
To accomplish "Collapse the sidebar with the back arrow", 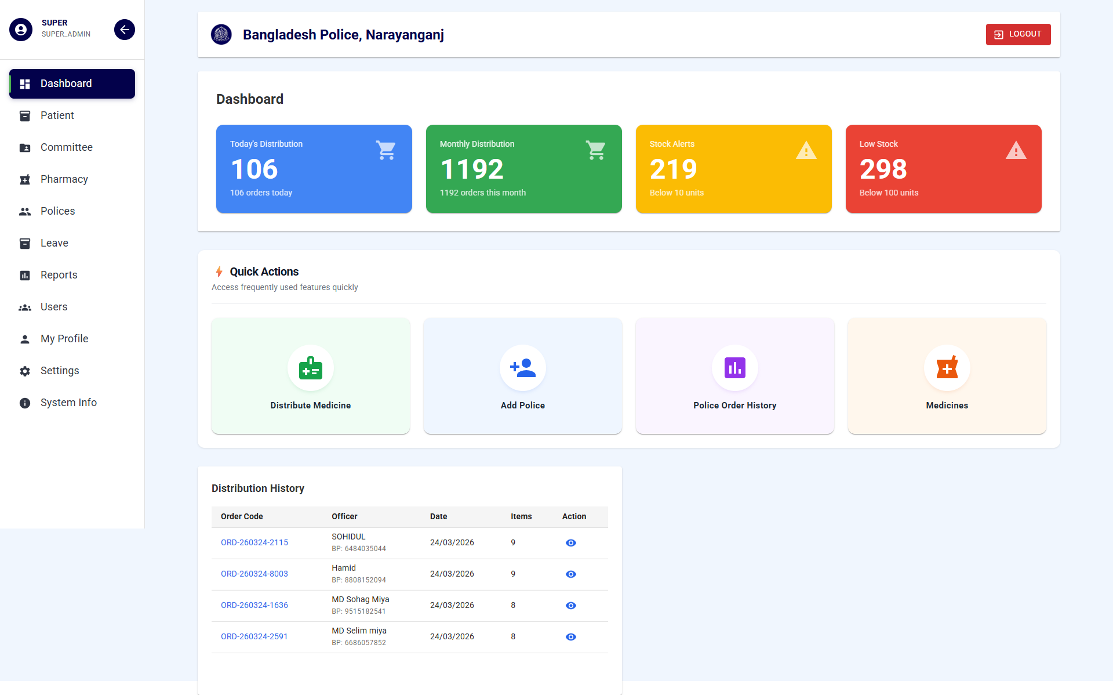I will point(124,29).
